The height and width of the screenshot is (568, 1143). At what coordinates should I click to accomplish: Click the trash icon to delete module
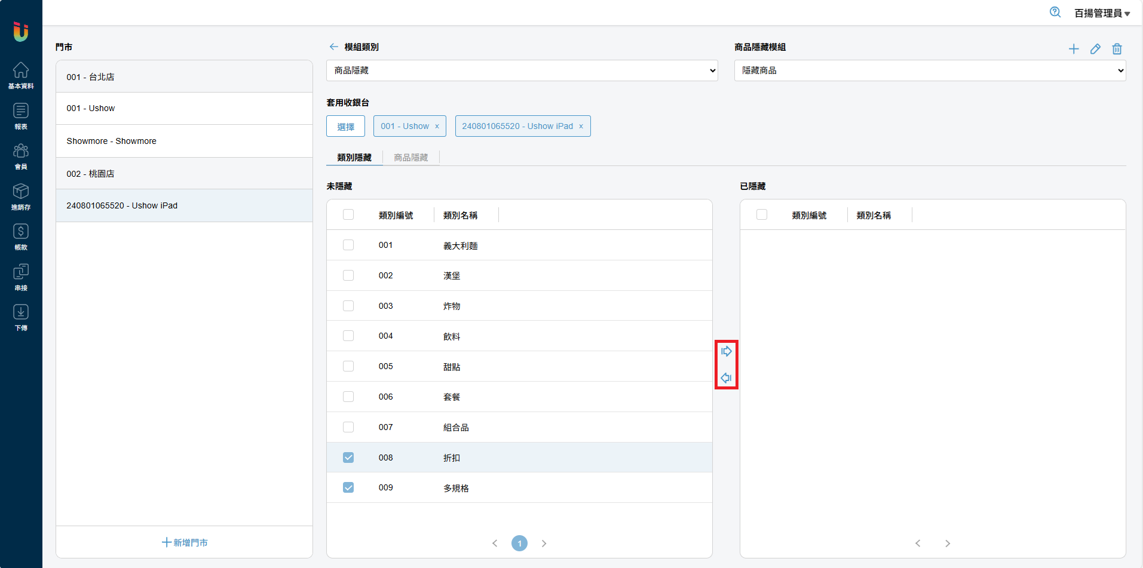pyautogui.click(x=1117, y=49)
